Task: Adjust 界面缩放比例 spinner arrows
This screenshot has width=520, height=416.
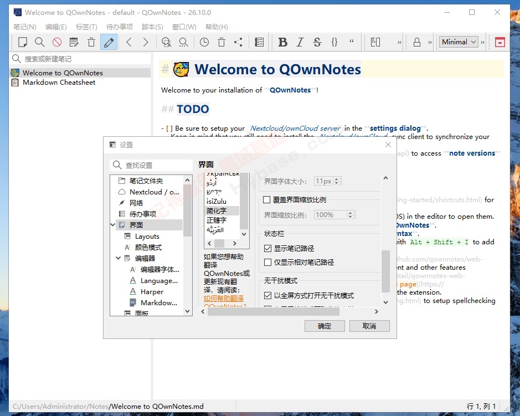Action: point(351,214)
